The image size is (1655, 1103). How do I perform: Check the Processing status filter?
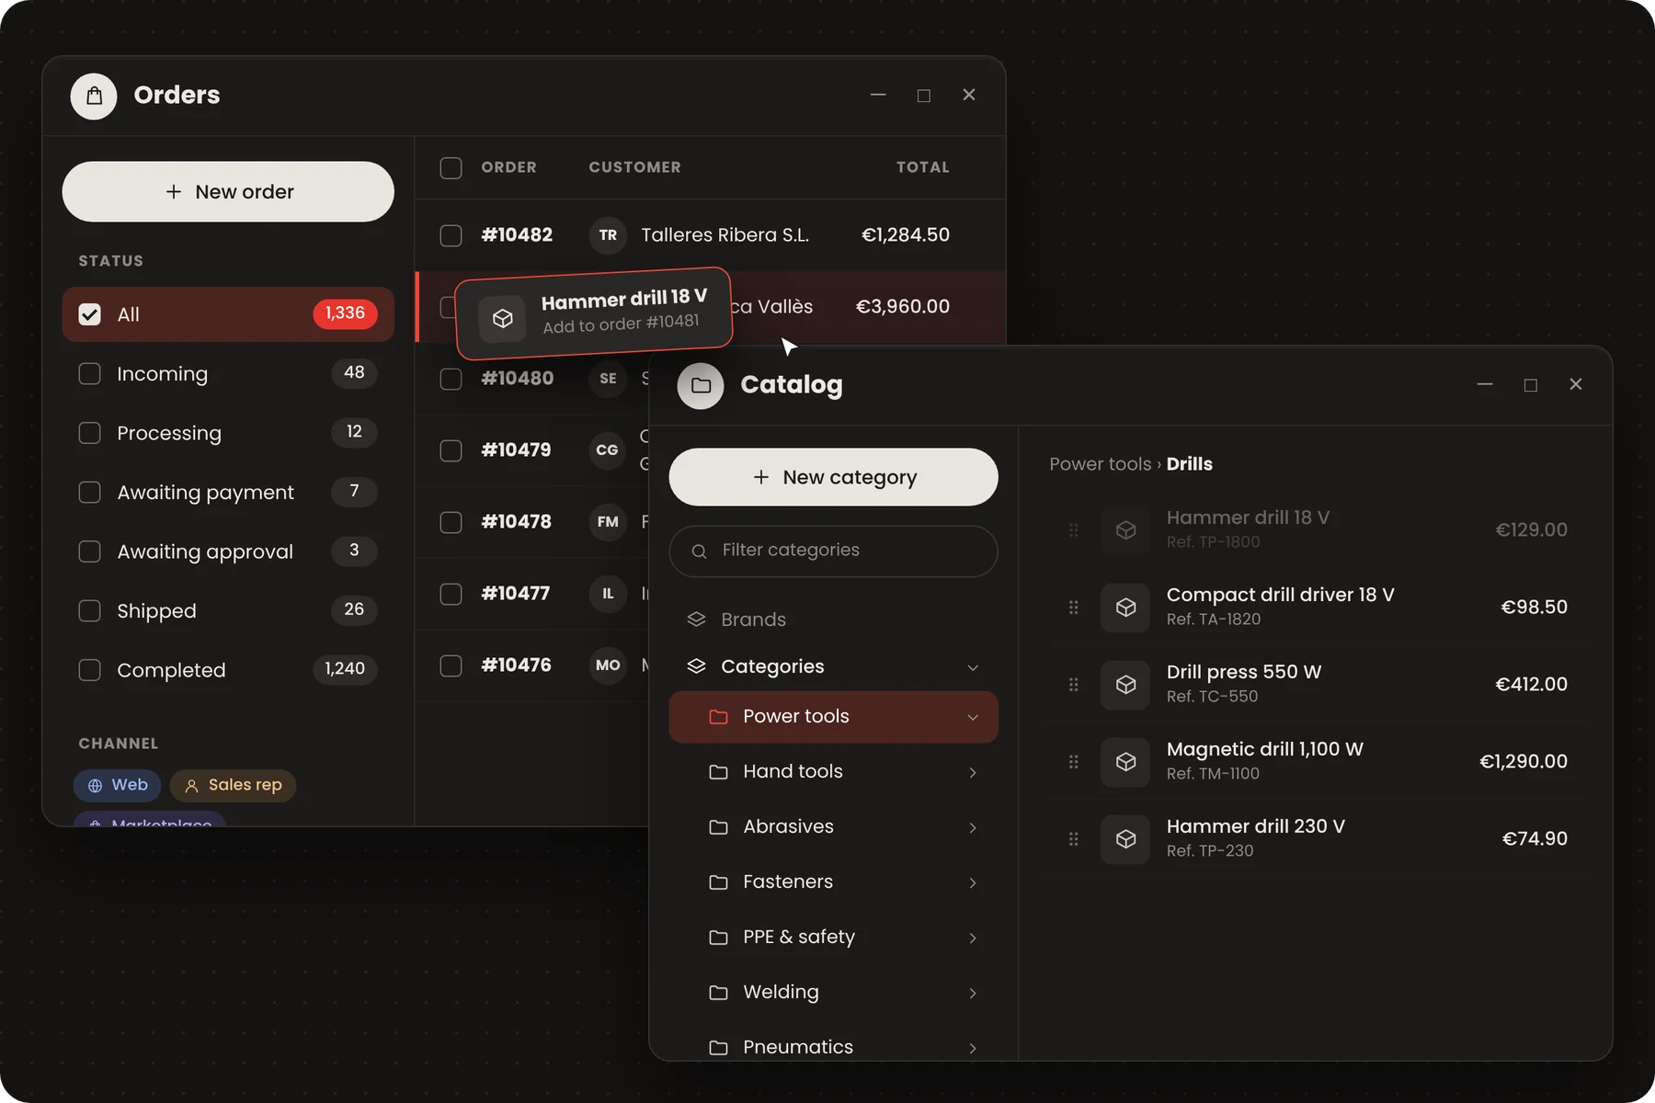coord(89,433)
